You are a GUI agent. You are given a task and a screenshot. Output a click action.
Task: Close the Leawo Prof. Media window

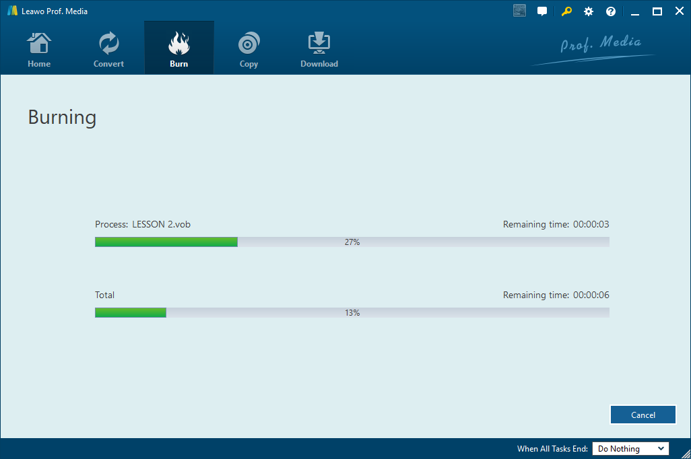(679, 11)
